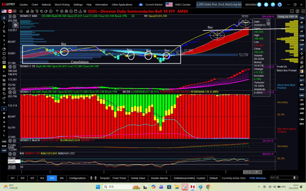This screenshot has width=306, height=191.
Task: Delete drawings with the trash can icon
Action: [4, 89]
